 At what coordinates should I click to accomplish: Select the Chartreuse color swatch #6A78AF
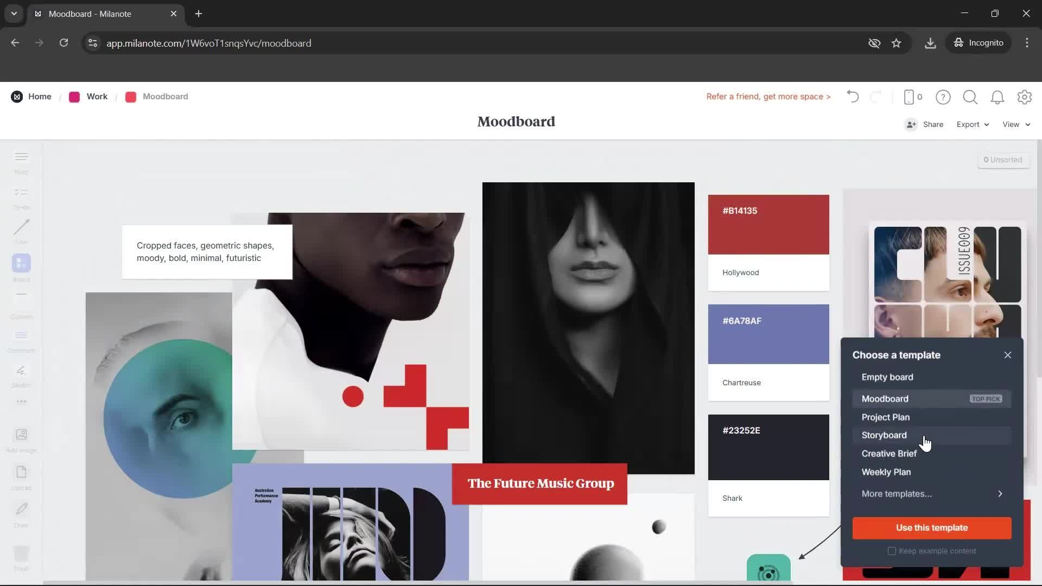click(768, 333)
